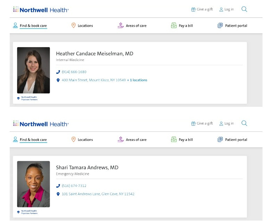Click Give a gift in the bottom header
This screenshot has height=223, width=267.
(x=205, y=123)
